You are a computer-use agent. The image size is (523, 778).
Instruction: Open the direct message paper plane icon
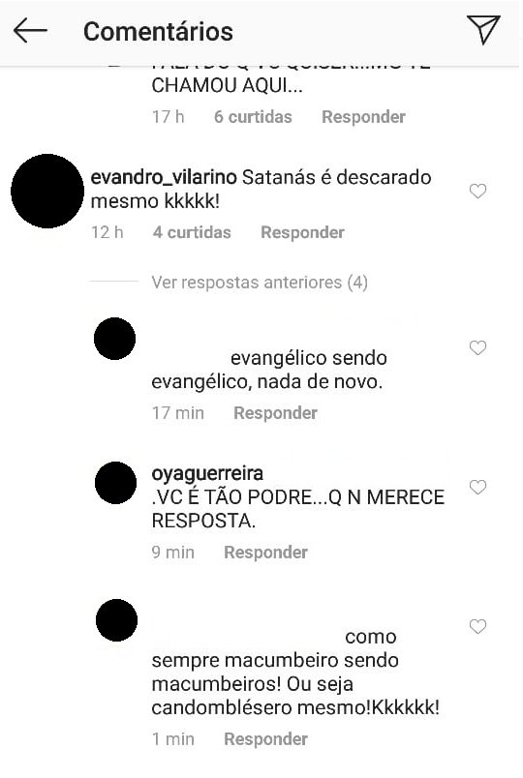[x=482, y=30]
